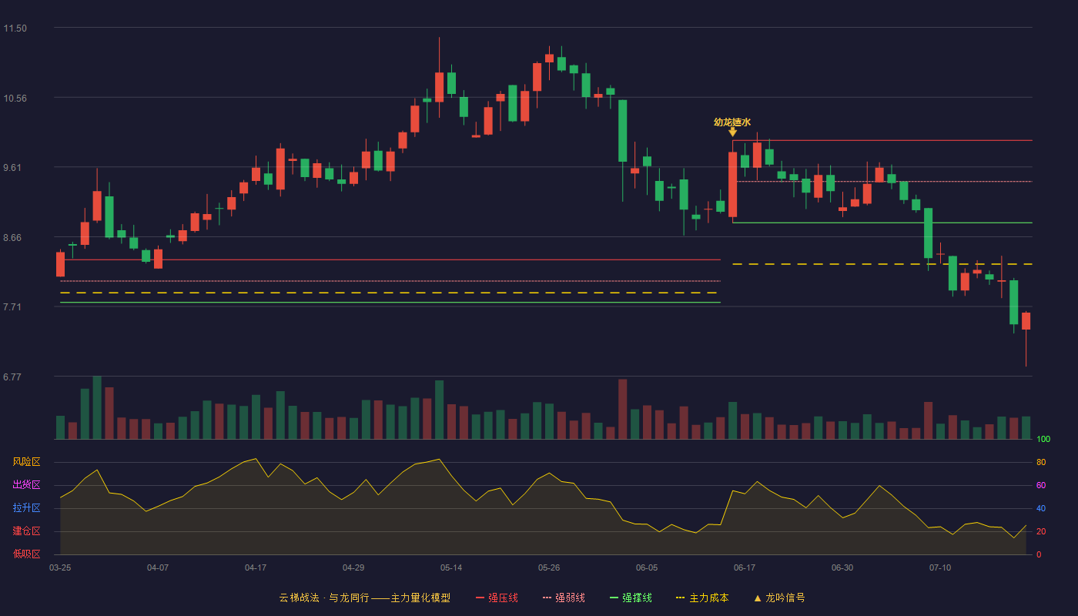Viewport: 1078px width, 616px height.
Task: Click the 11.50 price axis label
Action: coord(15,28)
